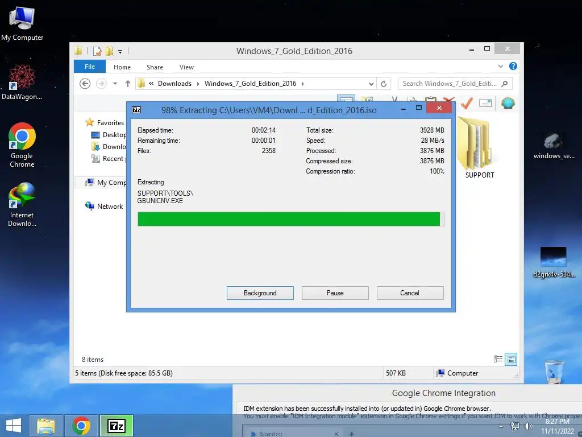Refresh the Explorer folder view

click(x=384, y=84)
